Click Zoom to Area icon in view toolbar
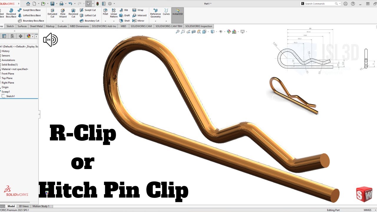377x212 pixels. point(183,32)
